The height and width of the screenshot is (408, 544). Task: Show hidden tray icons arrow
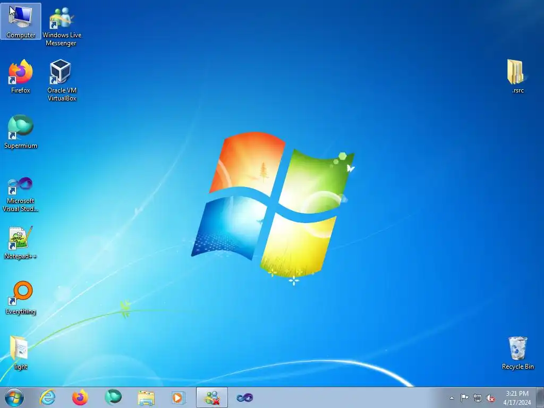(x=452, y=398)
